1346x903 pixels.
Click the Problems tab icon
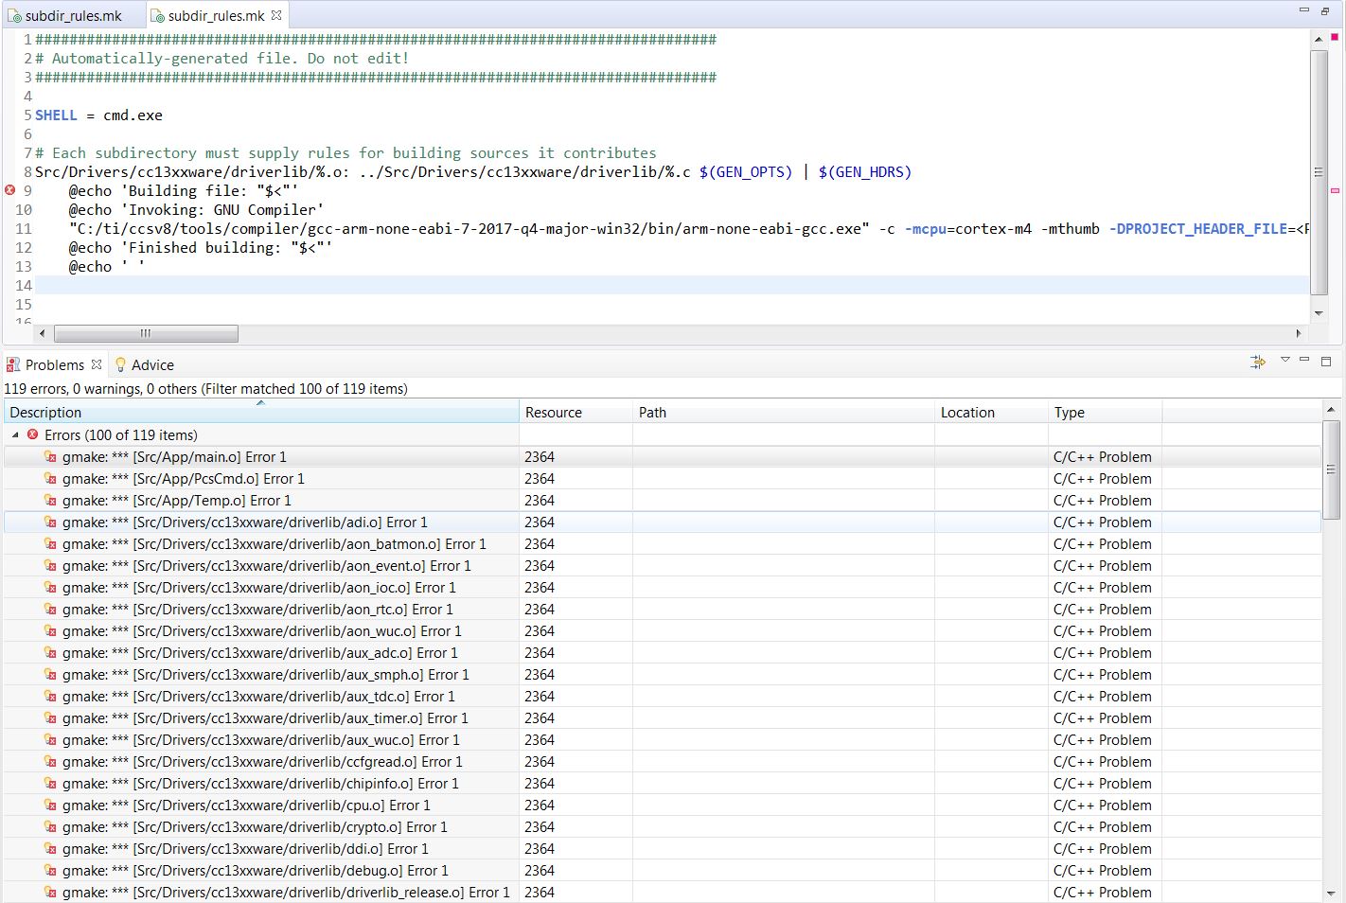(x=13, y=364)
